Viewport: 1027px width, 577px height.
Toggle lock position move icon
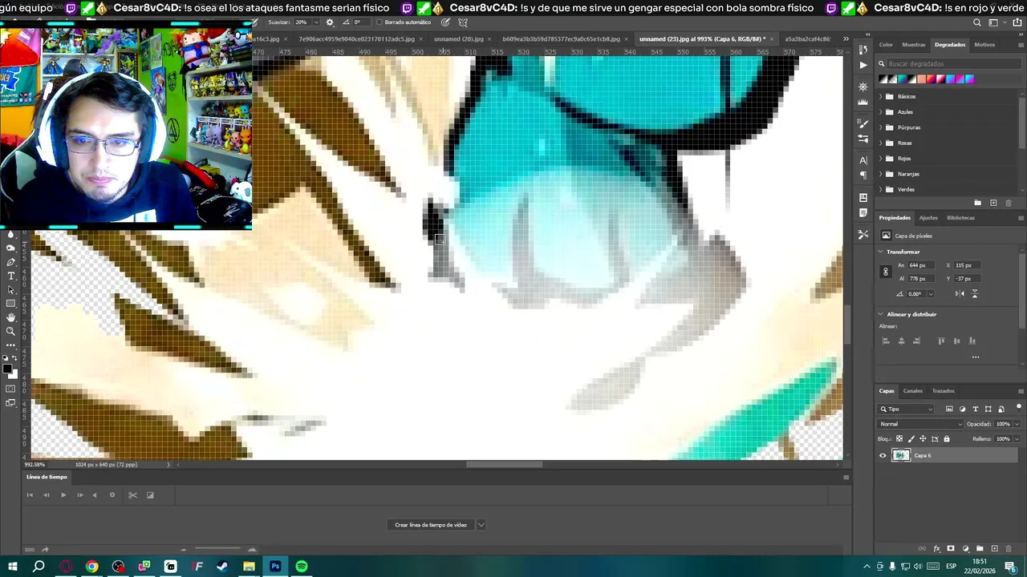[x=923, y=438]
